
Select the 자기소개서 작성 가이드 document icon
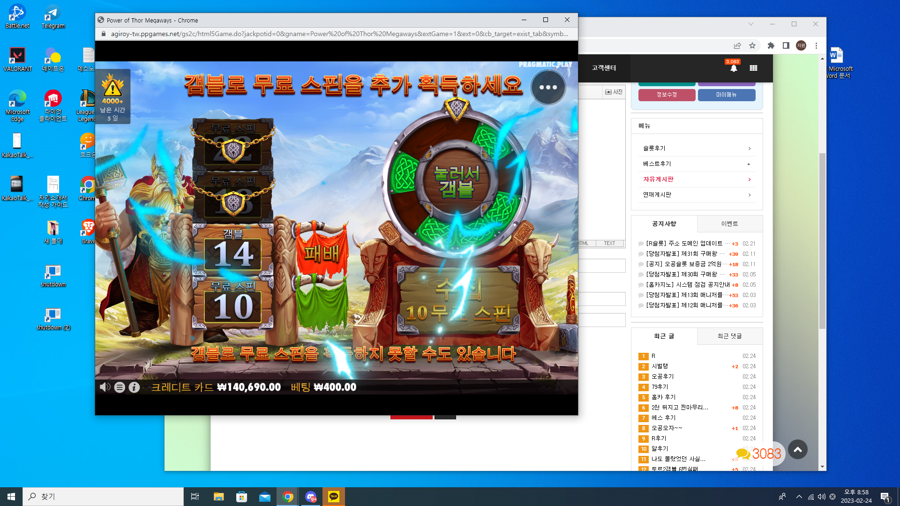53,192
